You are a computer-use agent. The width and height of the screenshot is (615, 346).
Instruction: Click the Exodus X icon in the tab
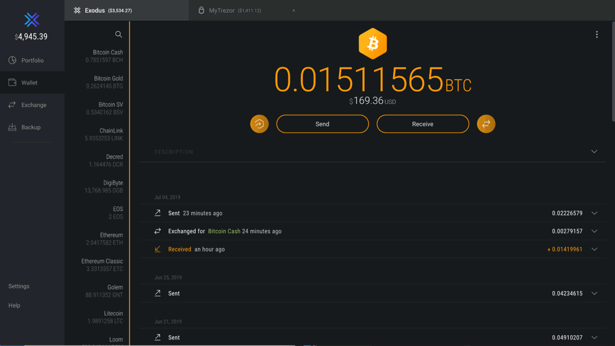click(x=77, y=10)
